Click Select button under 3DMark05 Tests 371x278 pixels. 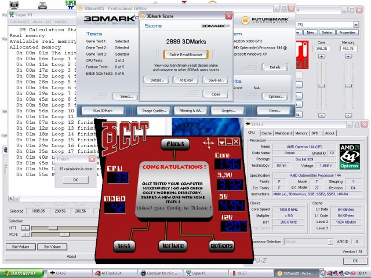[x=126, y=97]
